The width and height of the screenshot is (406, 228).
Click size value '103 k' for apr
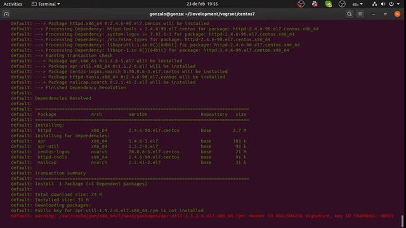240,141
